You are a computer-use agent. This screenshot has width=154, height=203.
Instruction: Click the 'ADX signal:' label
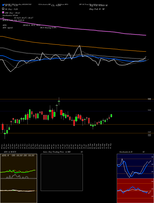coord(8,28)
